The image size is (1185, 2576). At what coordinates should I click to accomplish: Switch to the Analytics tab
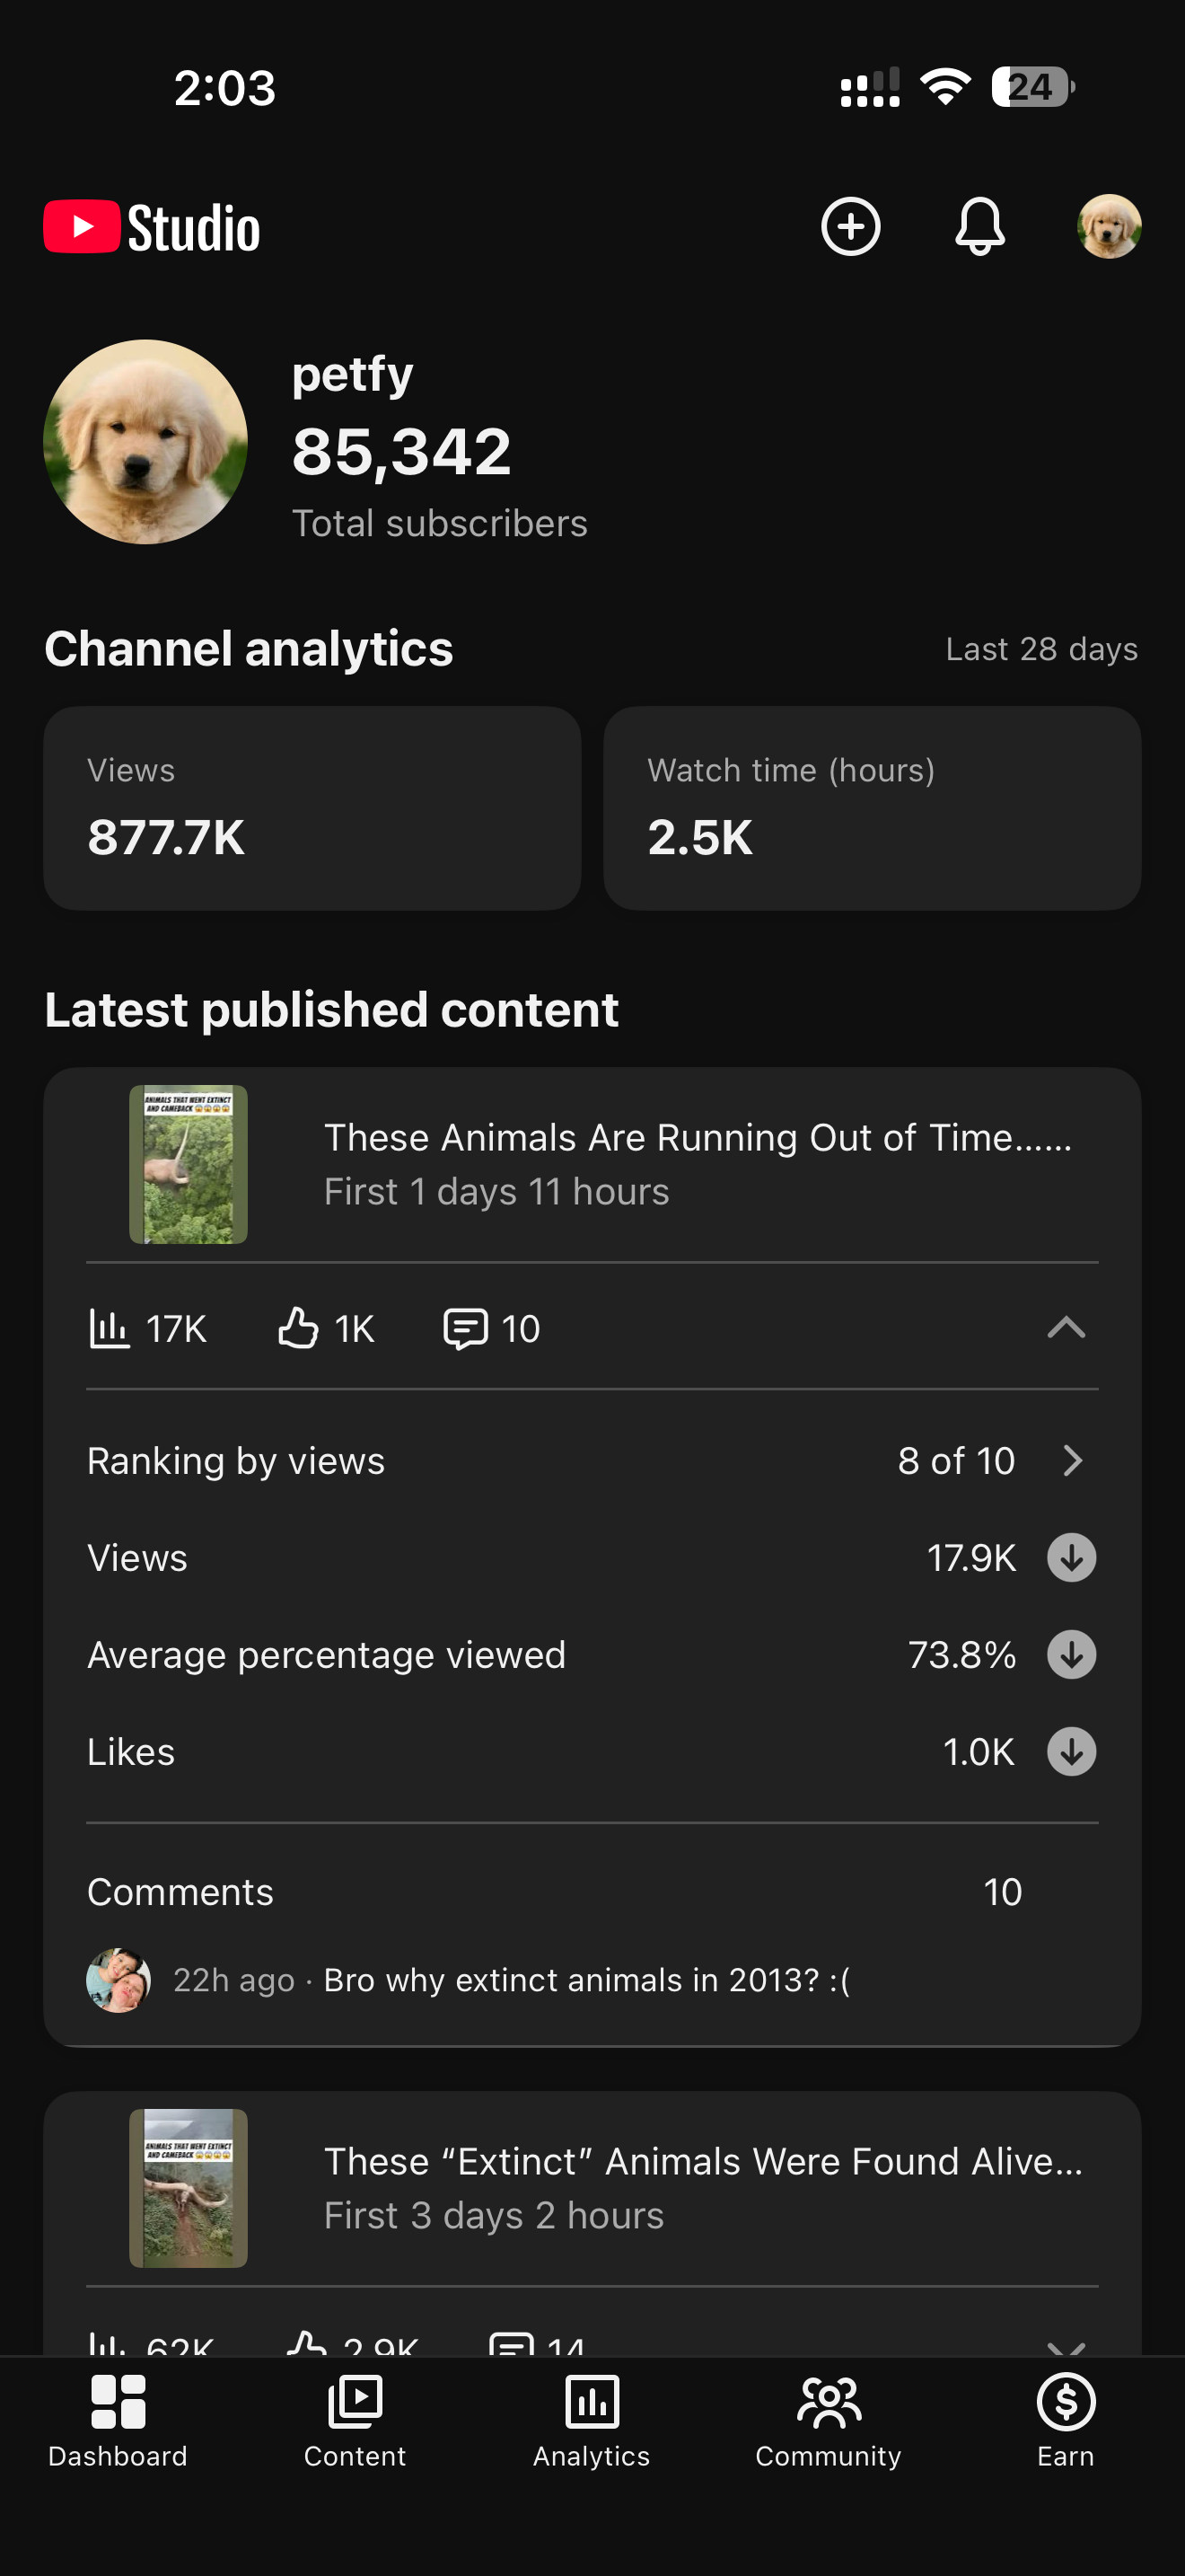(x=592, y=2421)
